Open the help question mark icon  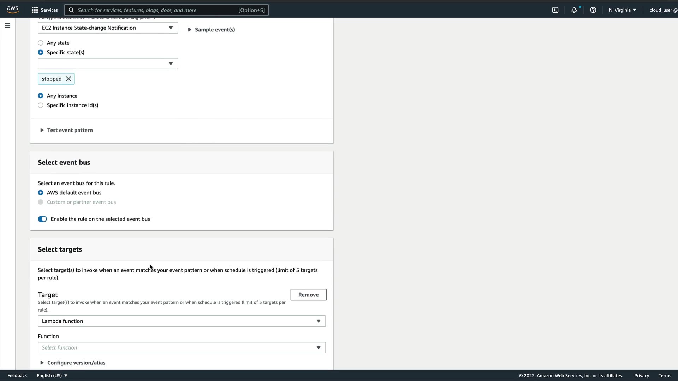coord(593,10)
